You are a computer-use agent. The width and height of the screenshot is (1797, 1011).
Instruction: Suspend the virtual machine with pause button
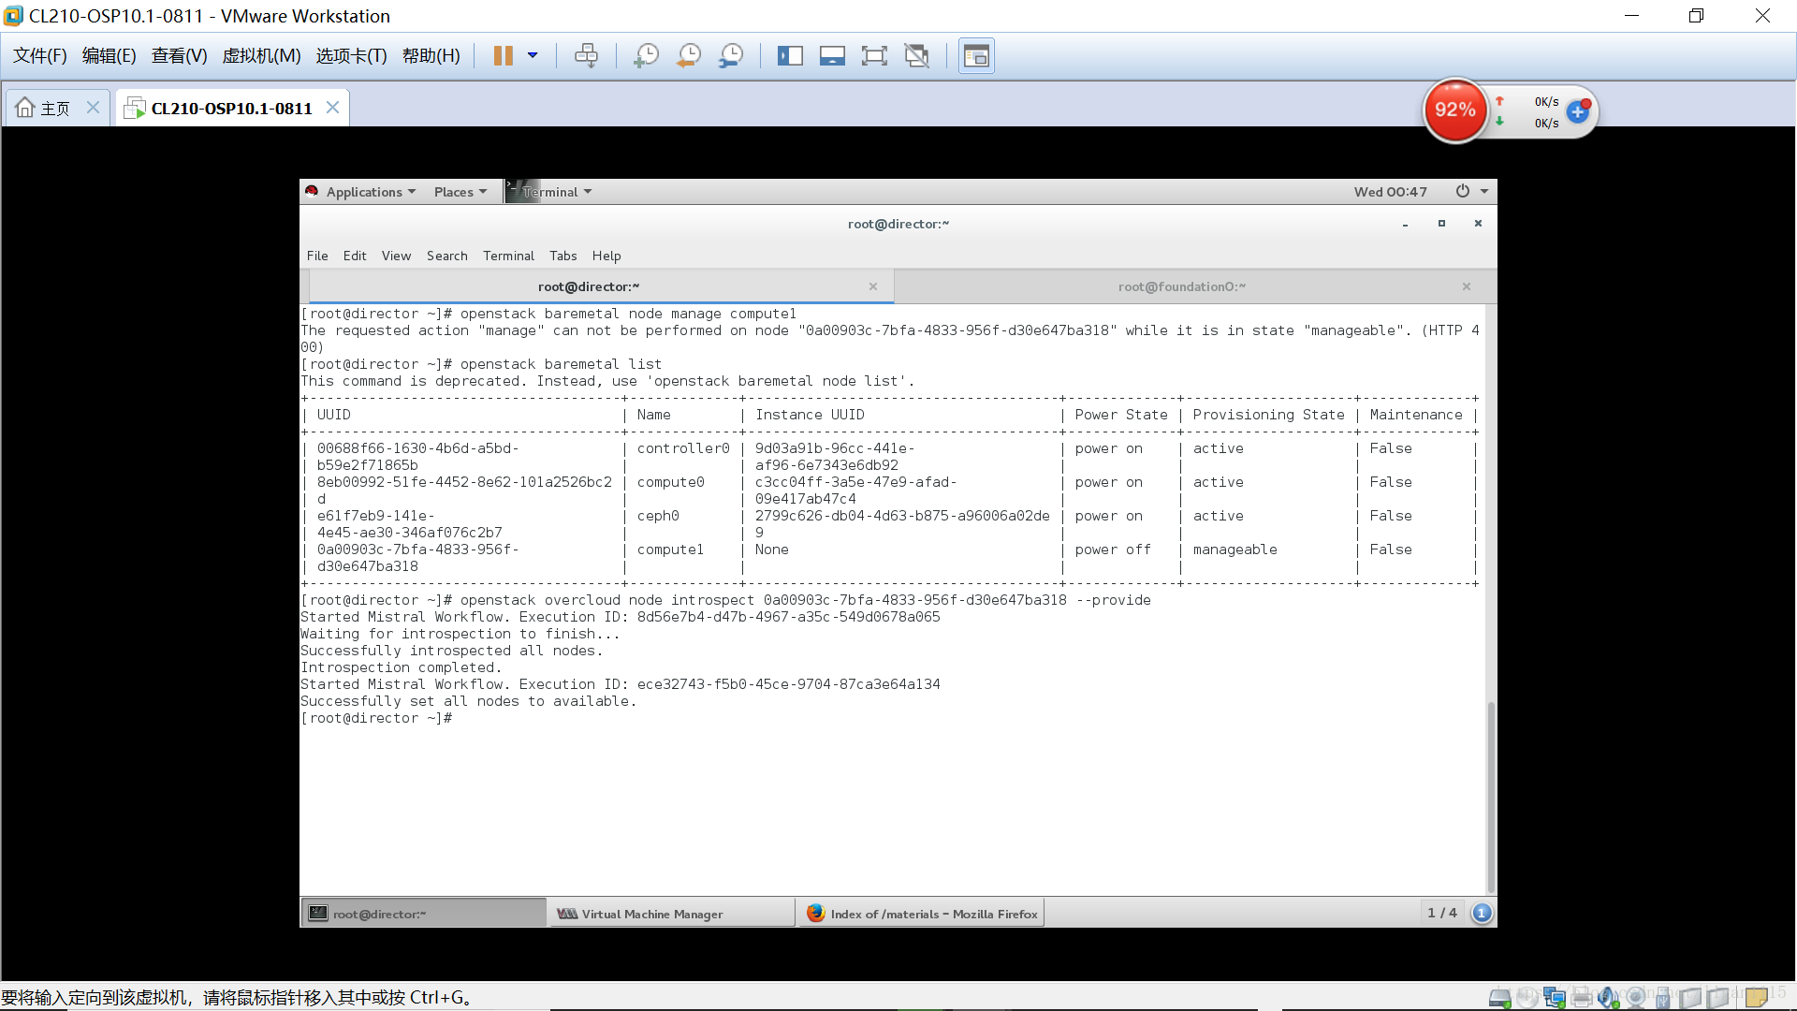(x=505, y=55)
